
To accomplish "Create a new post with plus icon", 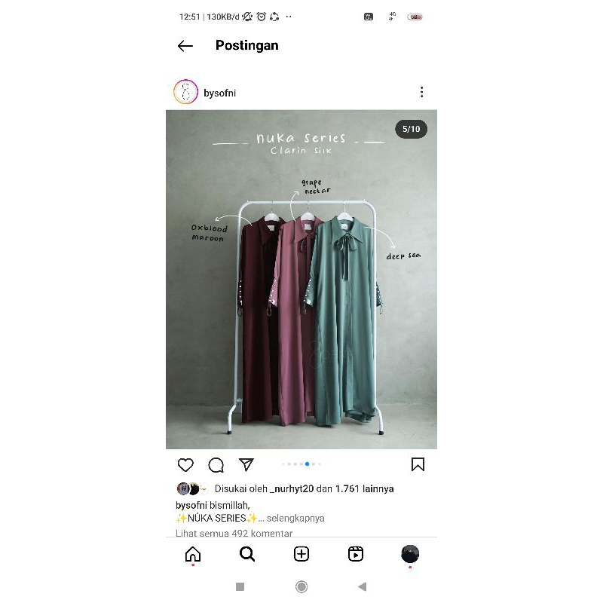I will (301, 554).
